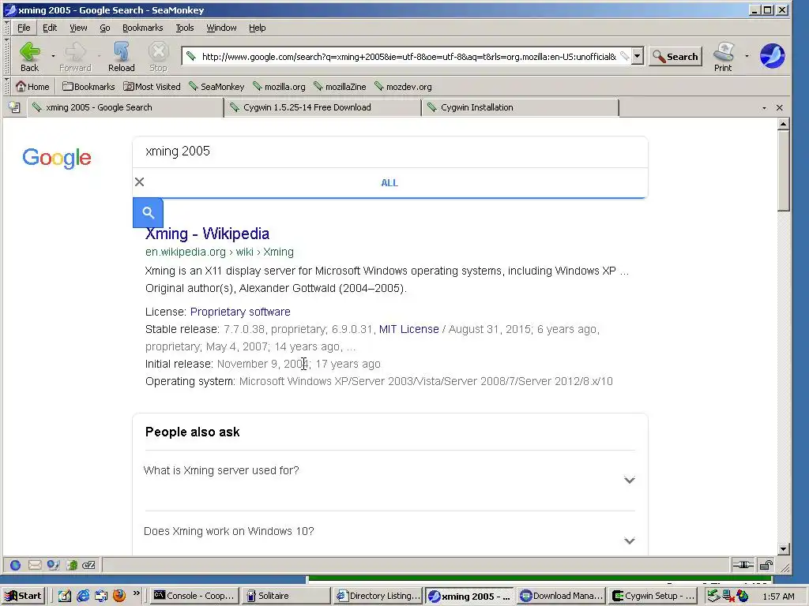Viewport: 809px width, 606px height.
Task: Click the security padlock in status bar
Action: (766, 565)
